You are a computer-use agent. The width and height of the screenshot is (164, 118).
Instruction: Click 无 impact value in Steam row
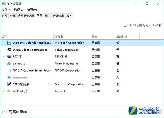[118, 50]
